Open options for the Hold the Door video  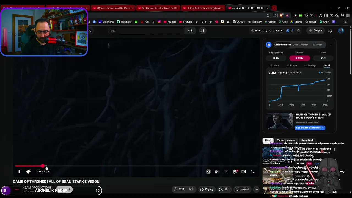coord(335,149)
